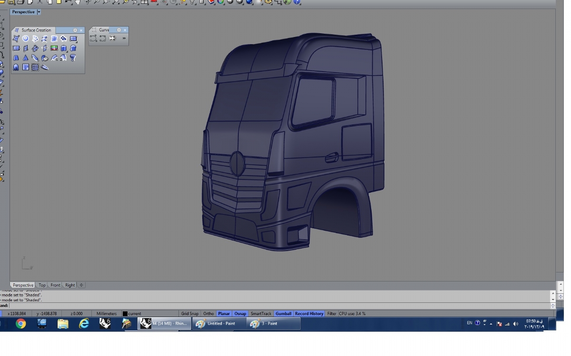Click the volume speaker tray icon
The width and height of the screenshot is (571, 356).
[516, 324]
